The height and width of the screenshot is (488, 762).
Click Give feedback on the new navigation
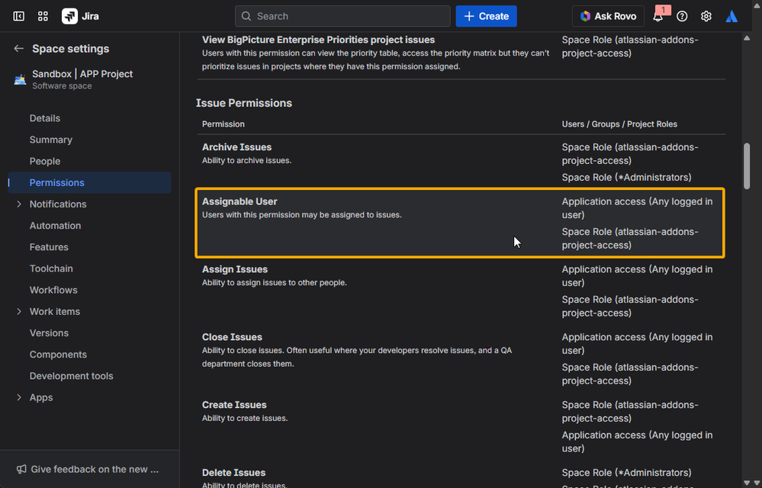[95, 469]
